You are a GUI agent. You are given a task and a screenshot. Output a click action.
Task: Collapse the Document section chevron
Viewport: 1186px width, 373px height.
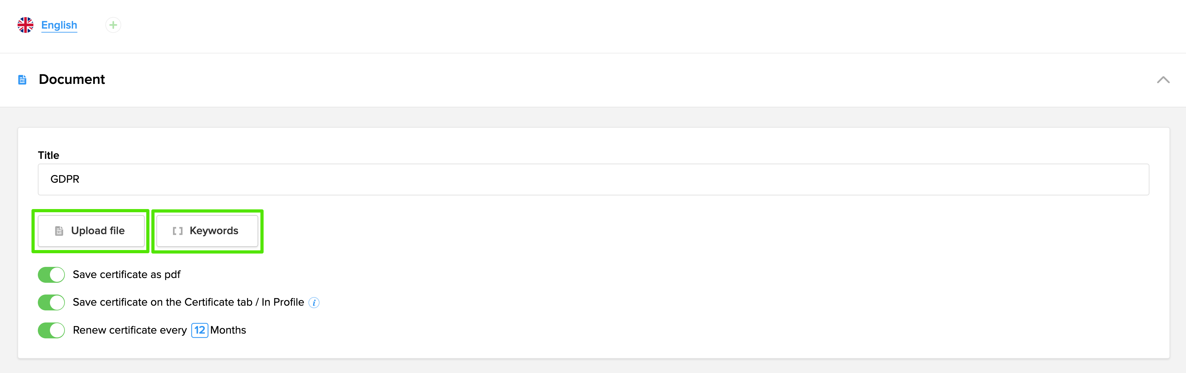pyautogui.click(x=1163, y=79)
